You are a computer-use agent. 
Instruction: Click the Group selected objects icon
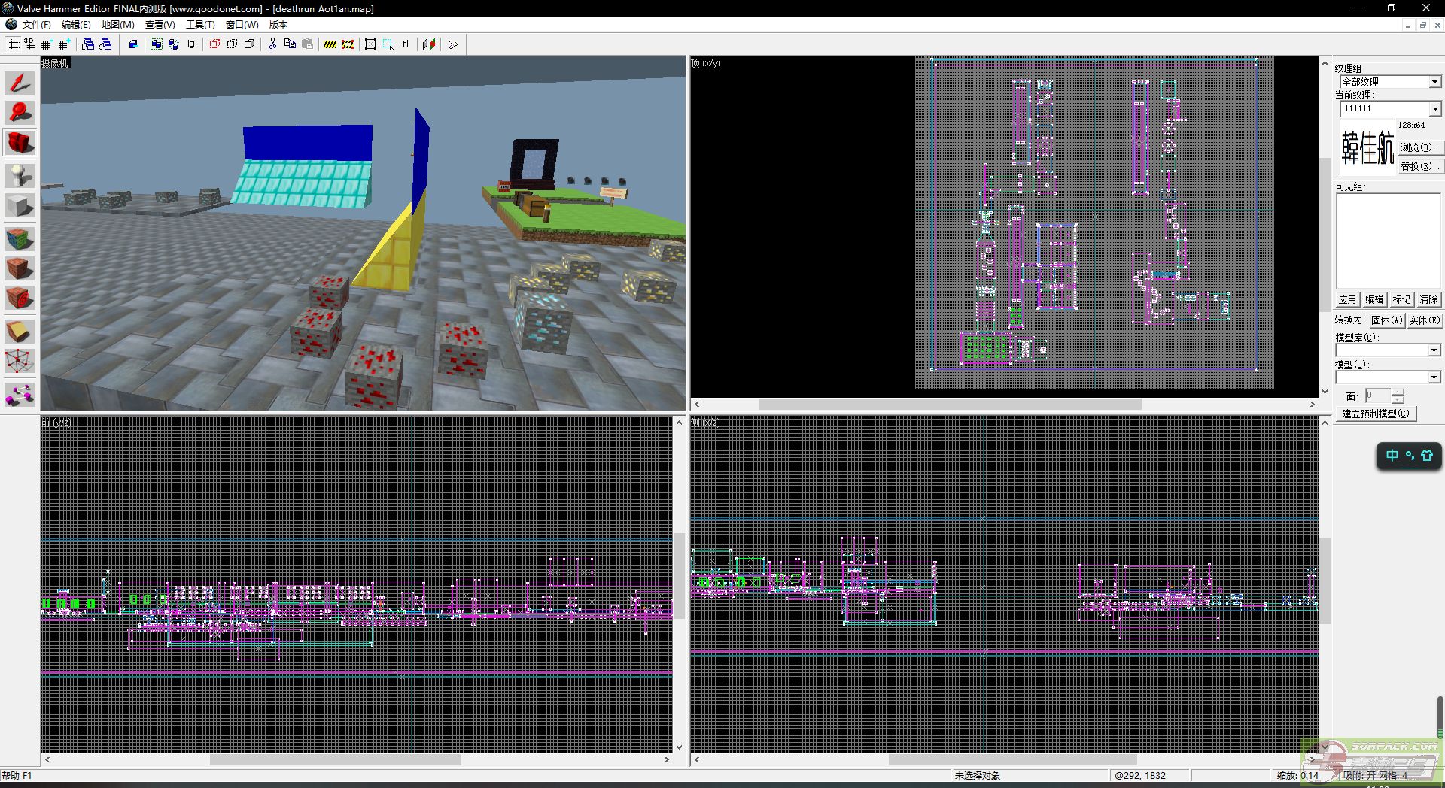[x=157, y=44]
